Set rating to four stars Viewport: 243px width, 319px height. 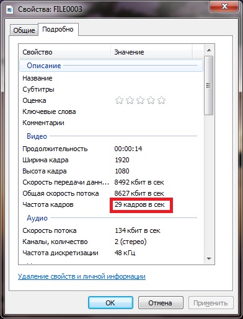tap(151, 100)
